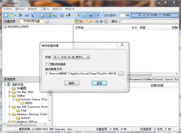Click the 0KB total size field
Image resolution: width=181 pixels, height=133 pixels.
pyautogui.click(x=125, y=15)
